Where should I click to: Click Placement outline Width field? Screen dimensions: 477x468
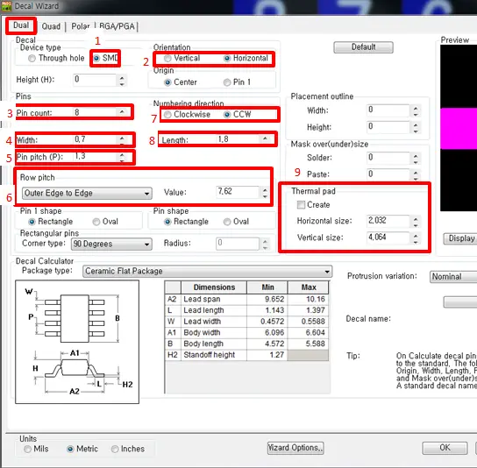[x=388, y=110]
